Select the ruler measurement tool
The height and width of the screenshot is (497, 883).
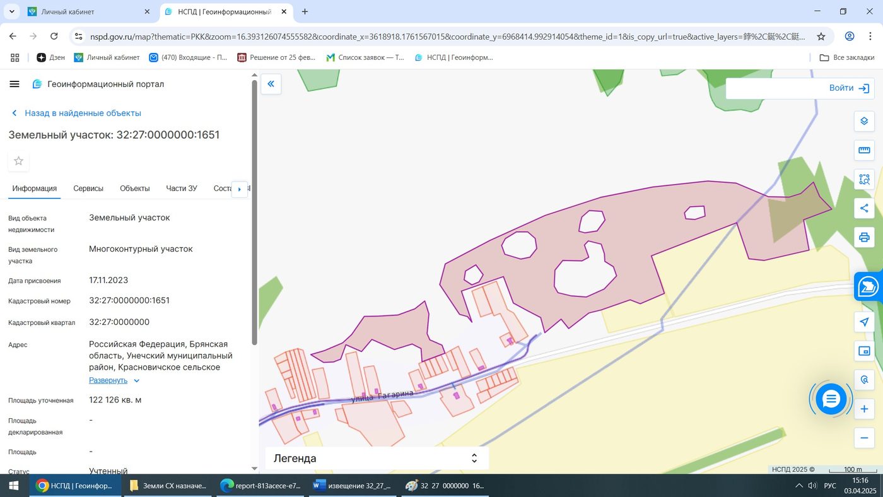[x=864, y=150]
